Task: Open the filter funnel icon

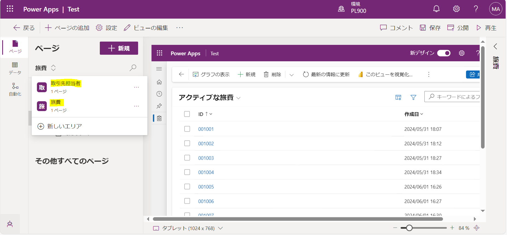Action: click(x=413, y=97)
